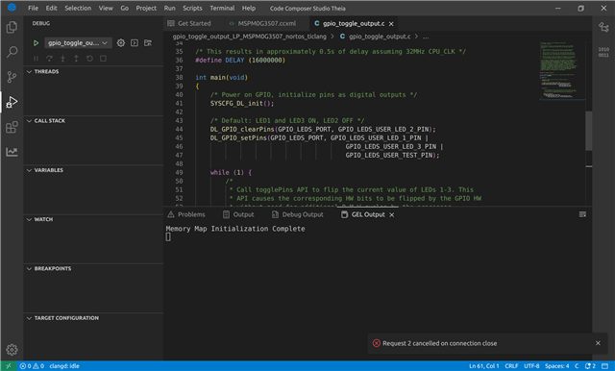This screenshot has width=615, height=371.
Task: Open the debug configuration dropdown gpio_toggle_ou...
Action: 78,42
